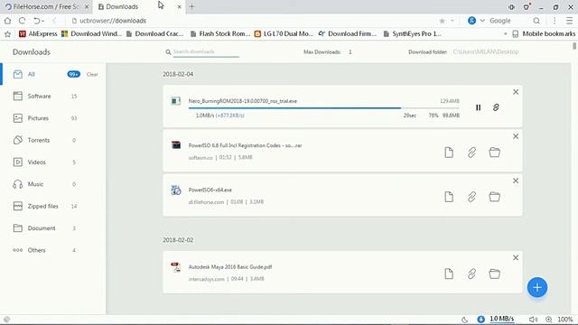Remove PowerISO6-x64.exe entry

tap(516, 181)
